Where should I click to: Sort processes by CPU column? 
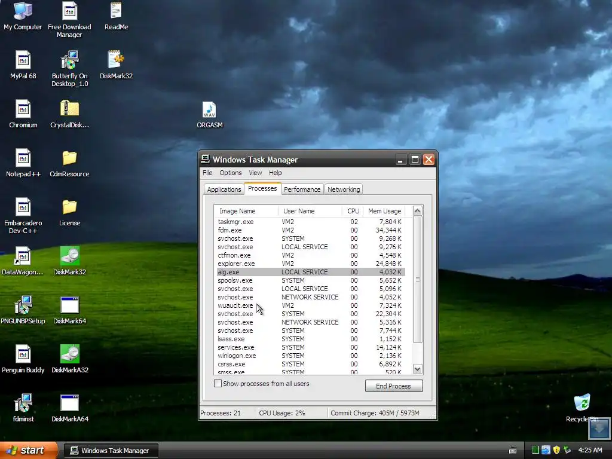click(353, 211)
